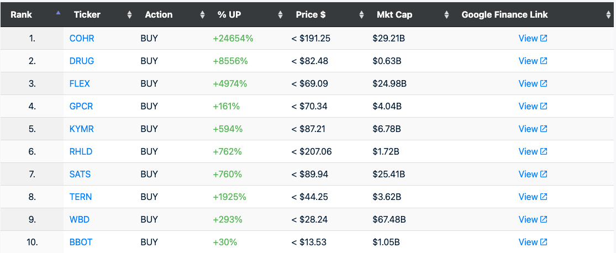Sort by Action using its sort arrows
This screenshot has height=253, width=616.
202,15
